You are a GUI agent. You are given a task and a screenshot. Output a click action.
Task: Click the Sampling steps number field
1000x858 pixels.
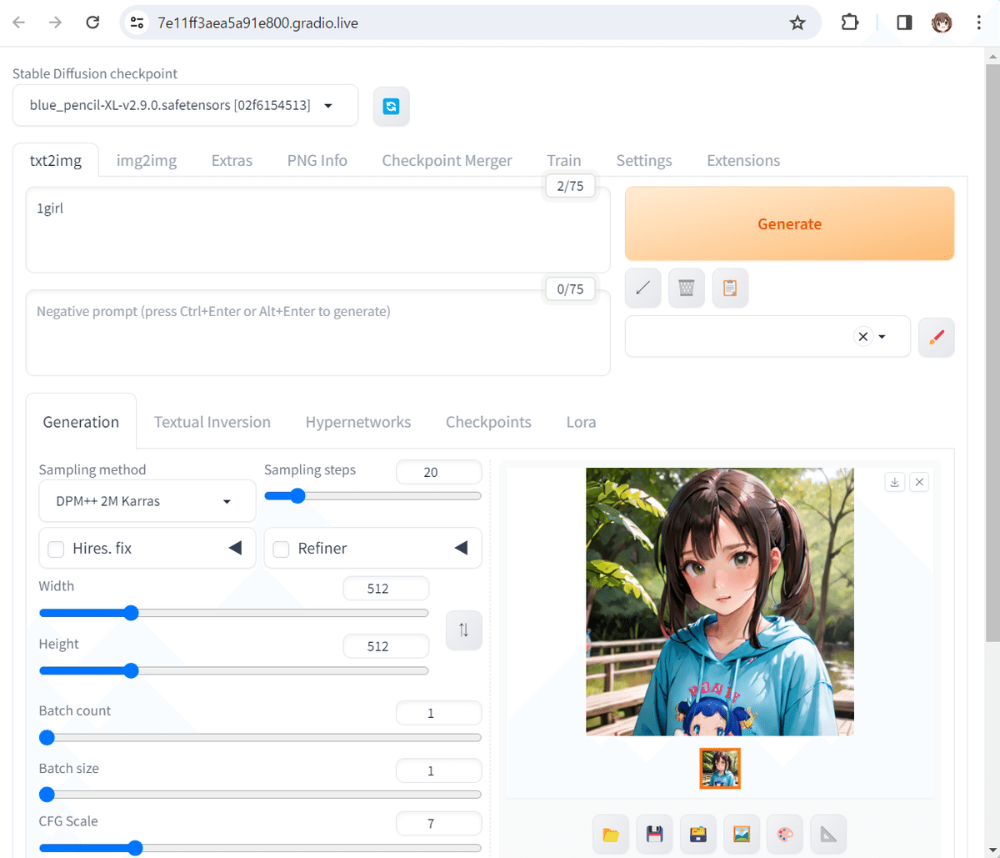[x=438, y=472]
